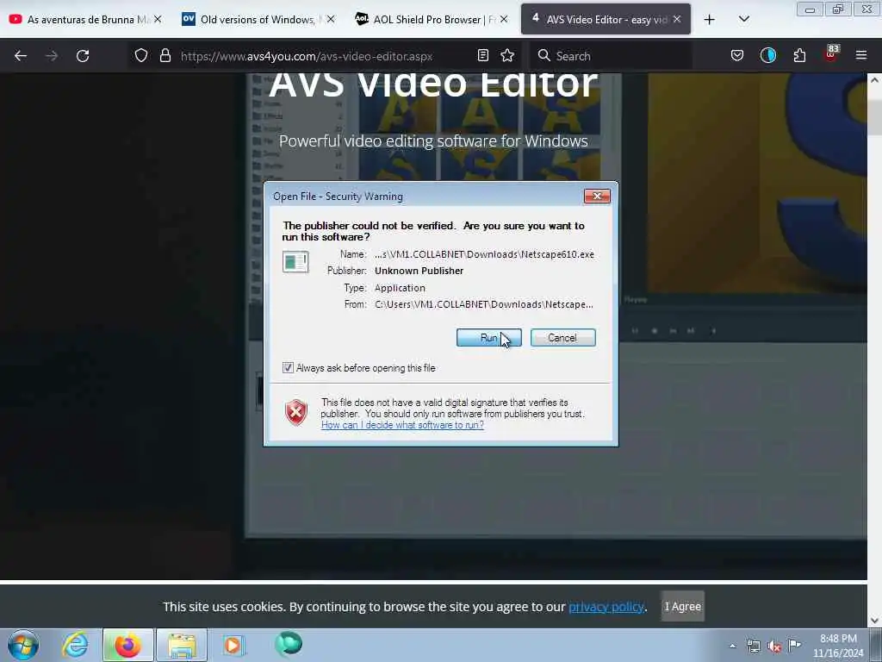The height and width of the screenshot is (662, 882).
Task: Open 'How can I decide what software to run?' link
Action: (x=402, y=425)
